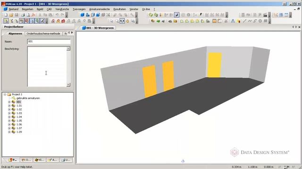Select the front view icon in toolbar
Image resolution: width=302 pixels, height=169 pixels.
pyautogui.click(x=93, y=15)
